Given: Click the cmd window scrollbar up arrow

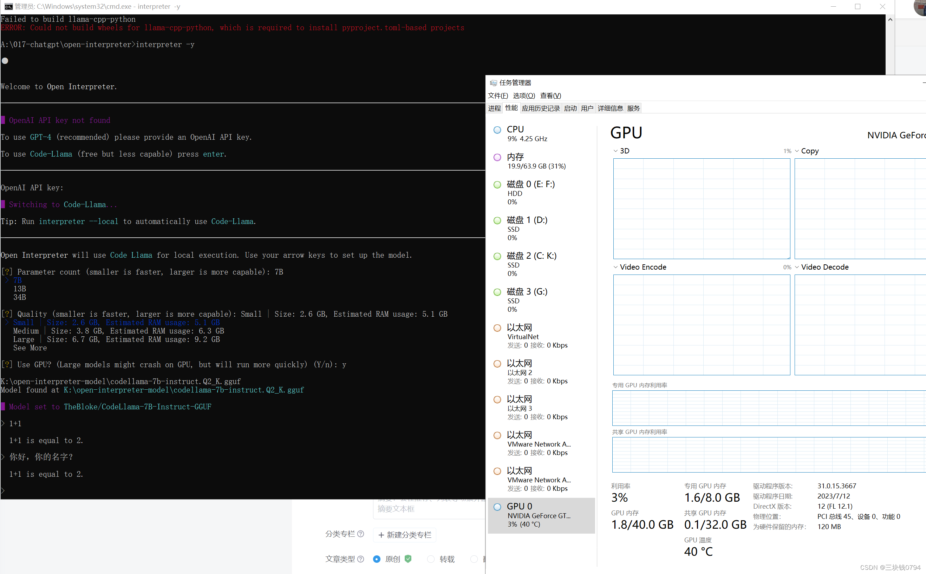Looking at the screenshot, I should pos(890,19).
